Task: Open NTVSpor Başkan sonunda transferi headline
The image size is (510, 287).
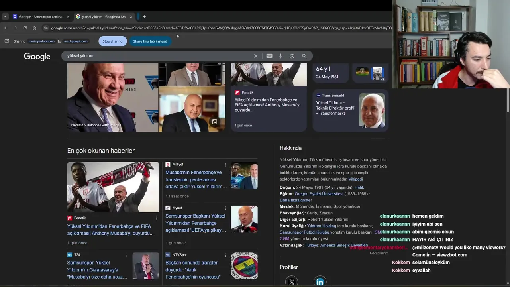Action: click(193, 270)
